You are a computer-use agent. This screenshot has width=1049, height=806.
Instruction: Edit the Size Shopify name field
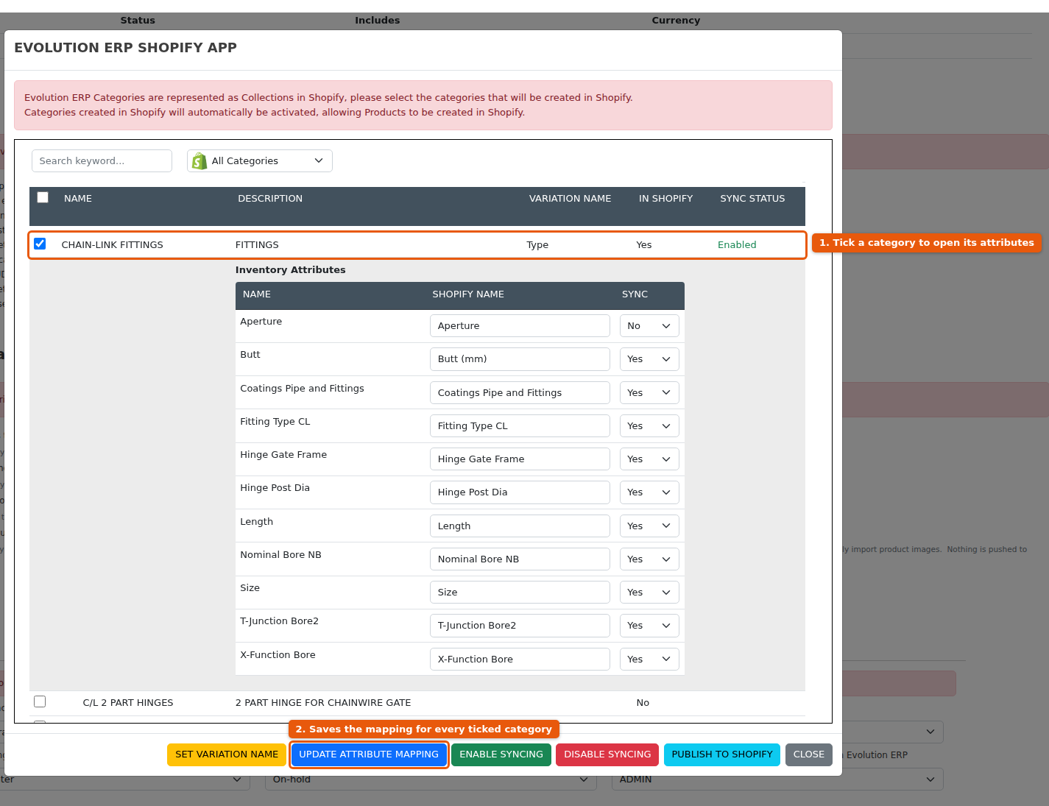coord(520,593)
